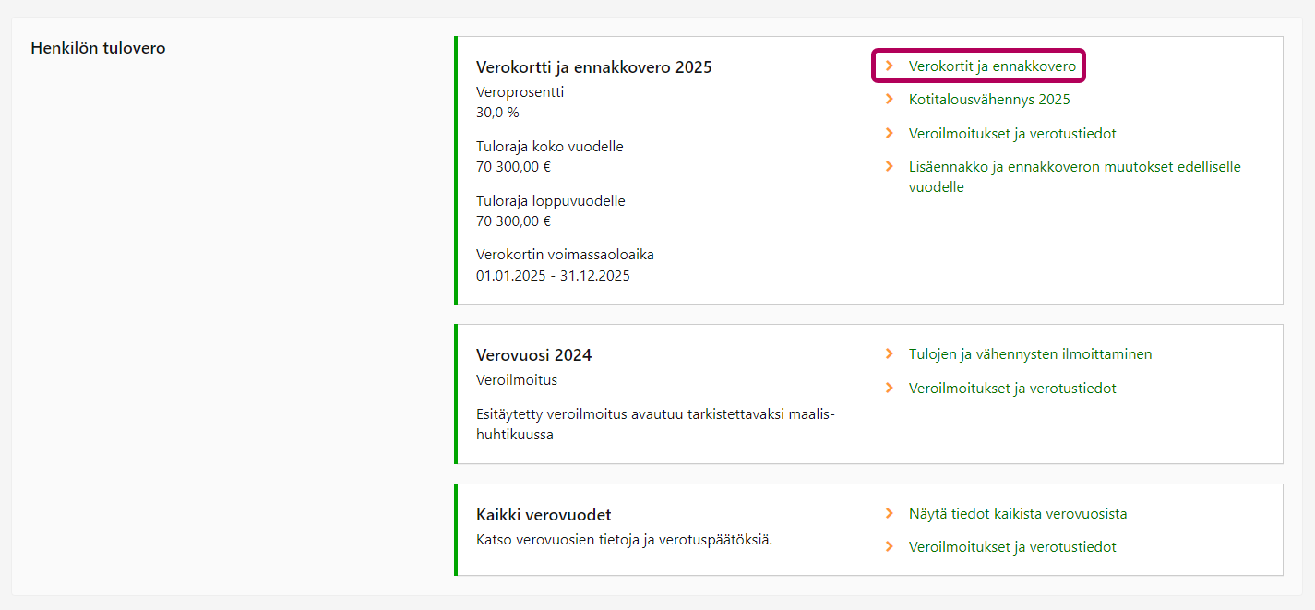Click the Kaikki verovuodet card heading
The width and height of the screenshot is (1315, 610).
544,515
